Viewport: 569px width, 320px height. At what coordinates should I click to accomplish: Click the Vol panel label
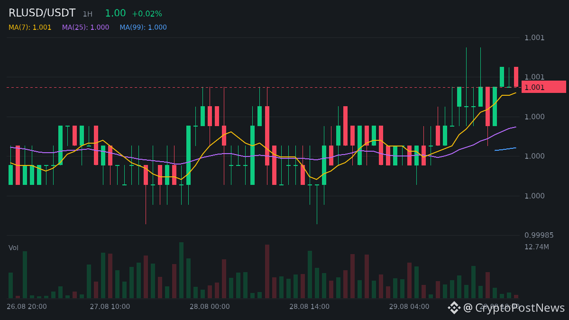[13, 248]
